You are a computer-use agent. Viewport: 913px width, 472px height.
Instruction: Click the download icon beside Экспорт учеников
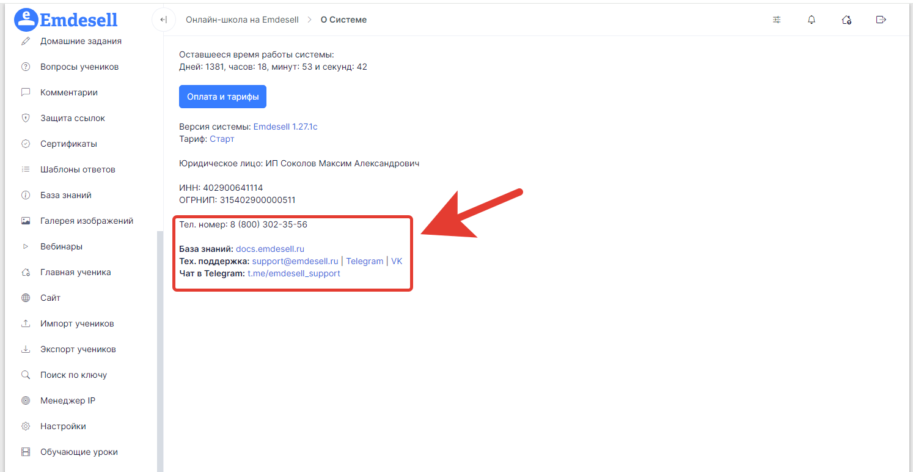[26, 350]
